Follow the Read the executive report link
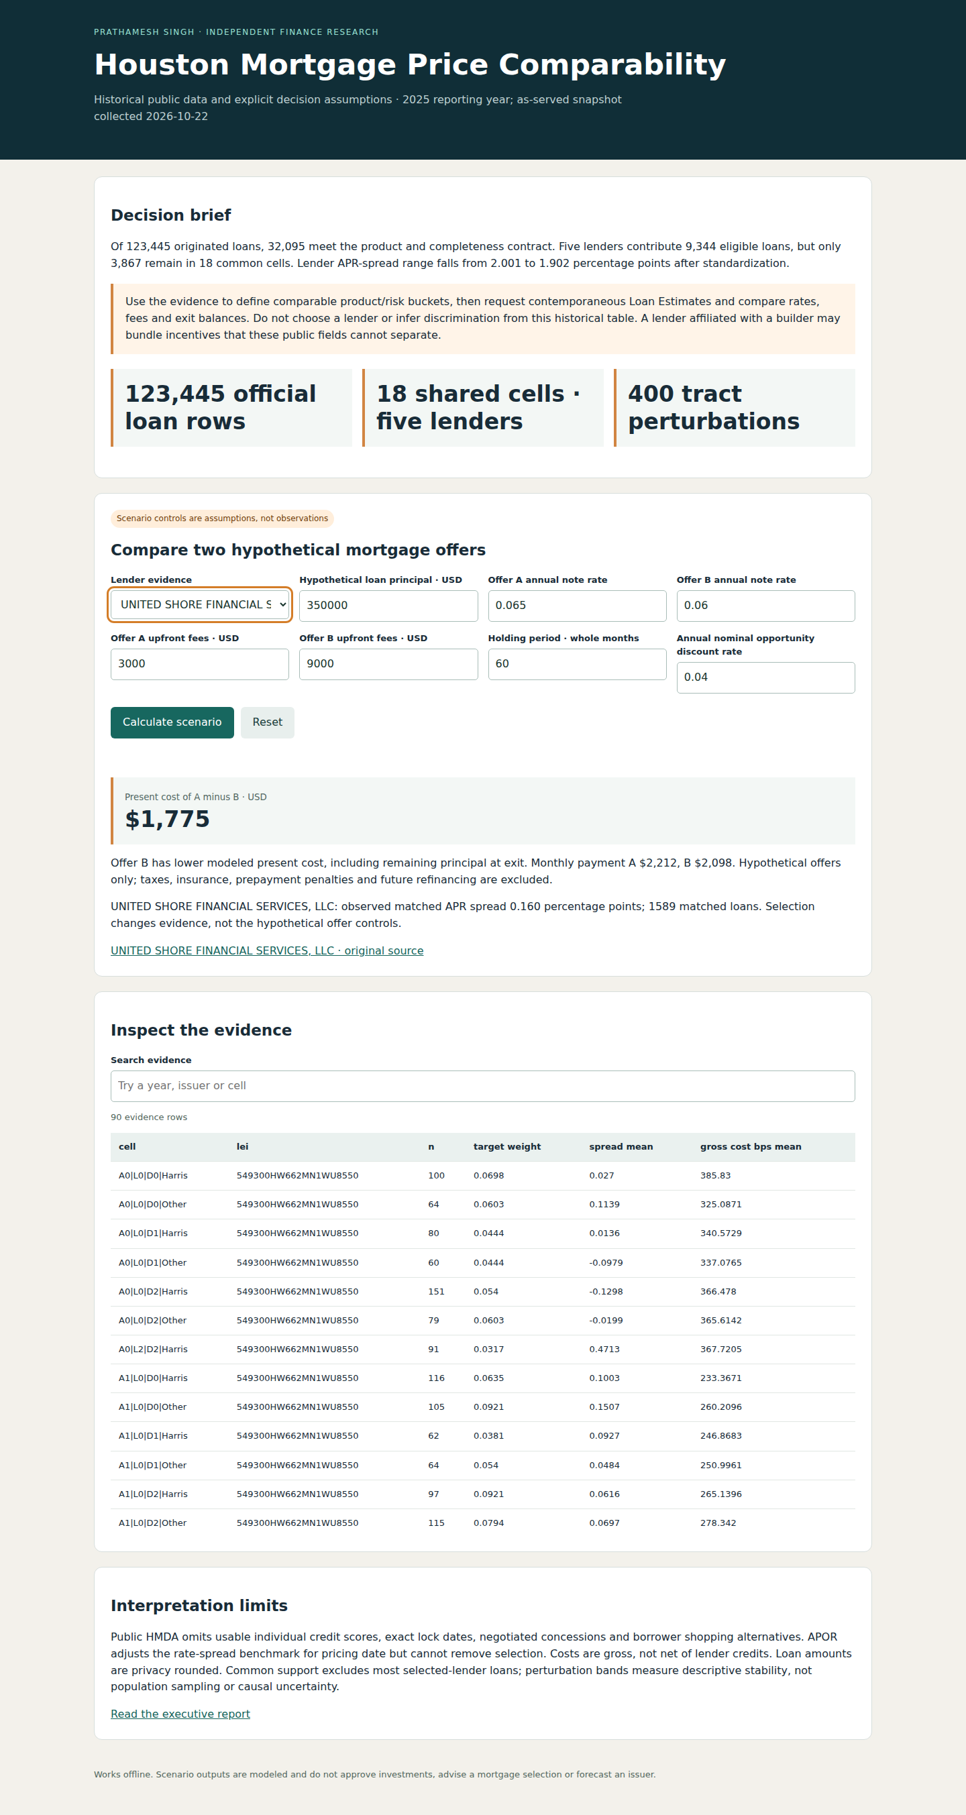966x1815 pixels. pyautogui.click(x=180, y=1714)
